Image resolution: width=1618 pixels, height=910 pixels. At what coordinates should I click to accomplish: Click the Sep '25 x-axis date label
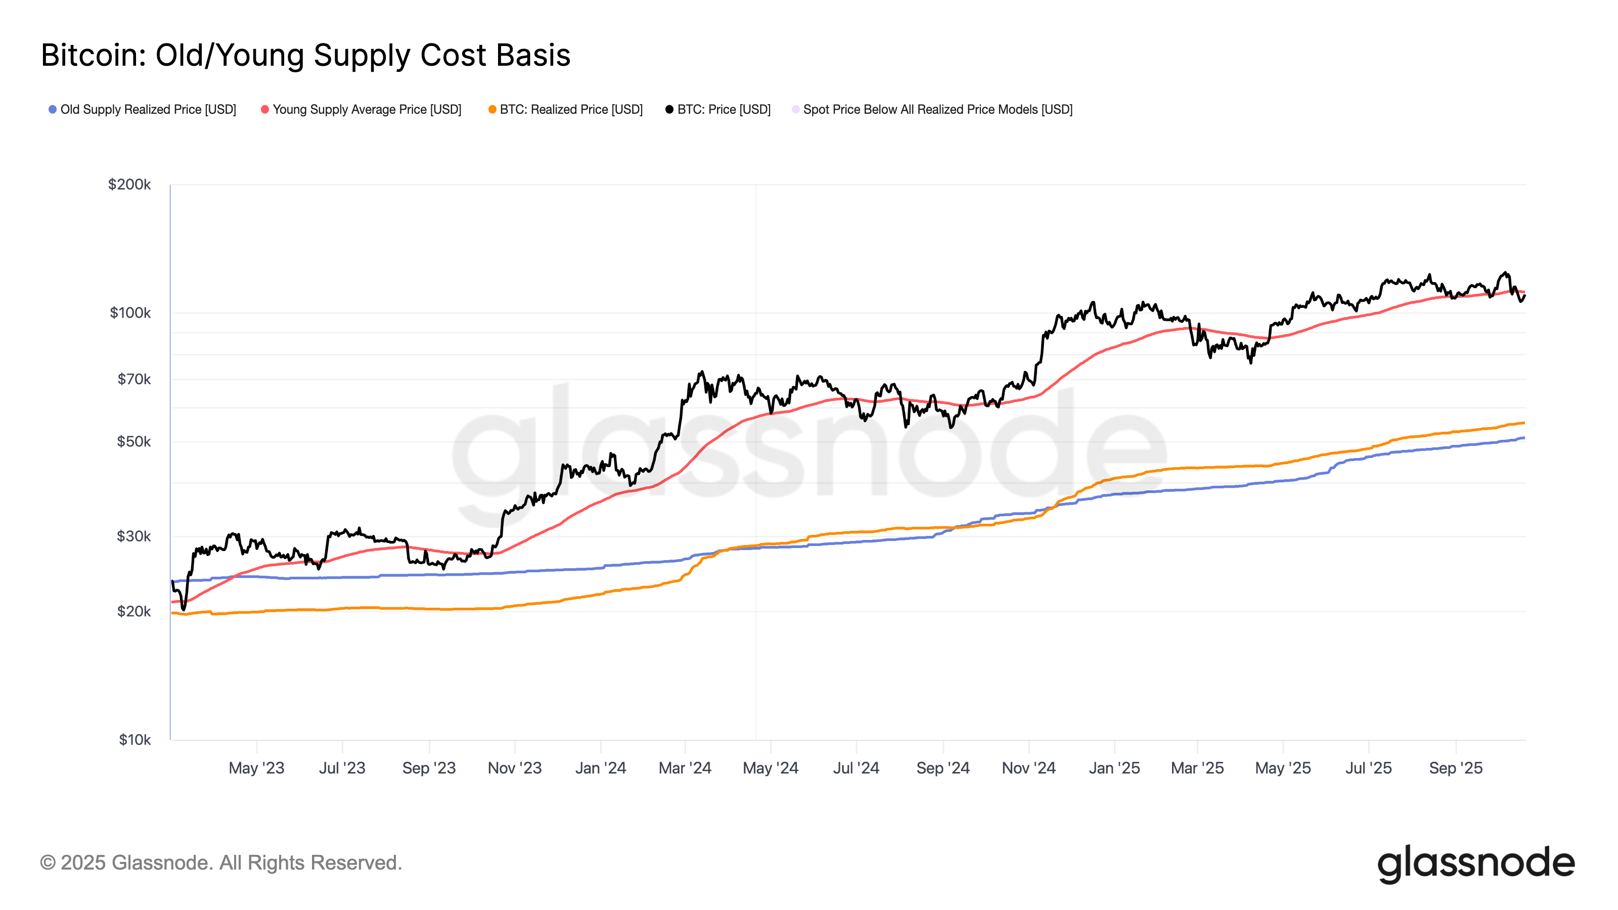pyautogui.click(x=1455, y=768)
